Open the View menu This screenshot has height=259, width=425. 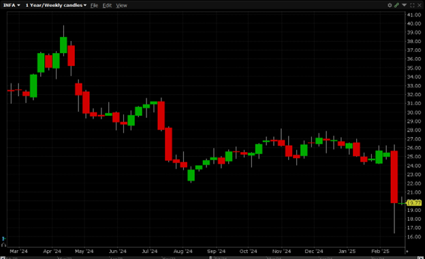(x=121, y=5)
